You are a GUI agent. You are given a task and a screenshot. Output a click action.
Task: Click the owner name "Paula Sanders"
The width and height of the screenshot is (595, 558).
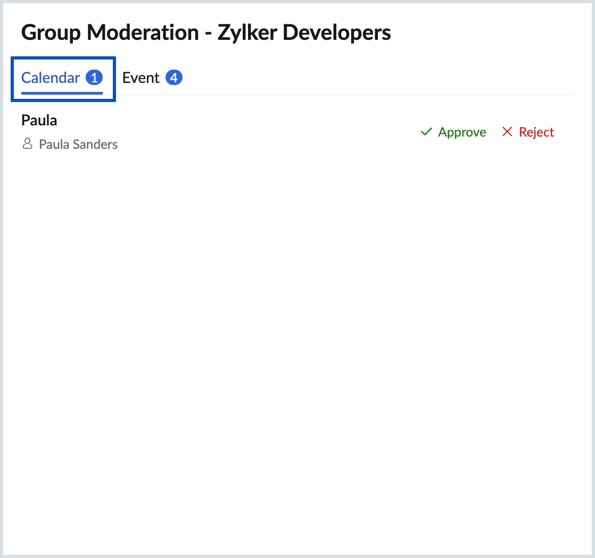78,145
